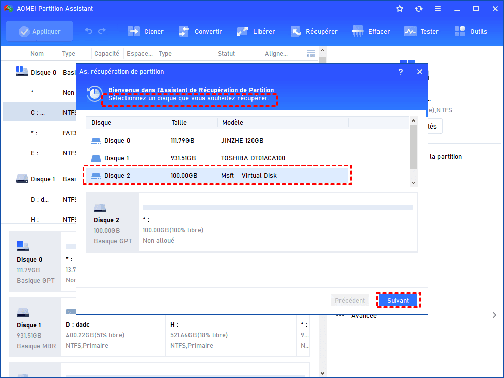
Task: Click the recovery wizard clock icon
Action: pos(95,94)
